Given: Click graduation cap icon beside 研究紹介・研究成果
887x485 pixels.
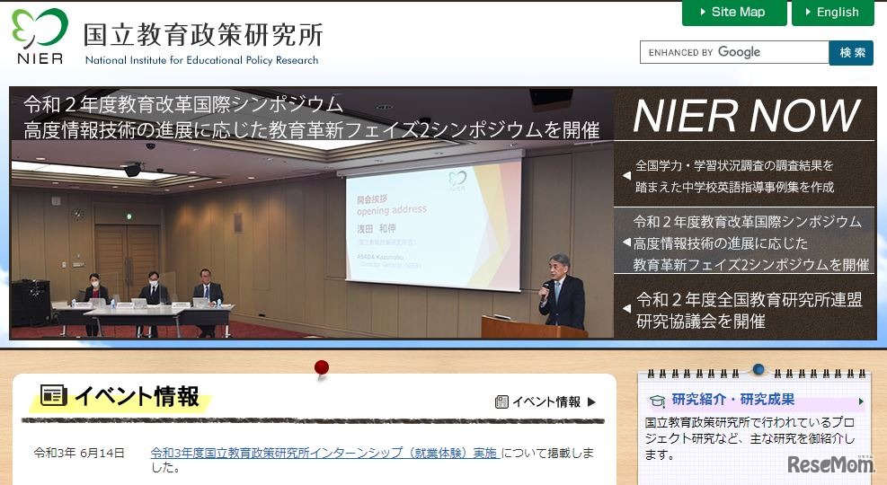Looking at the screenshot, I should click(x=657, y=401).
